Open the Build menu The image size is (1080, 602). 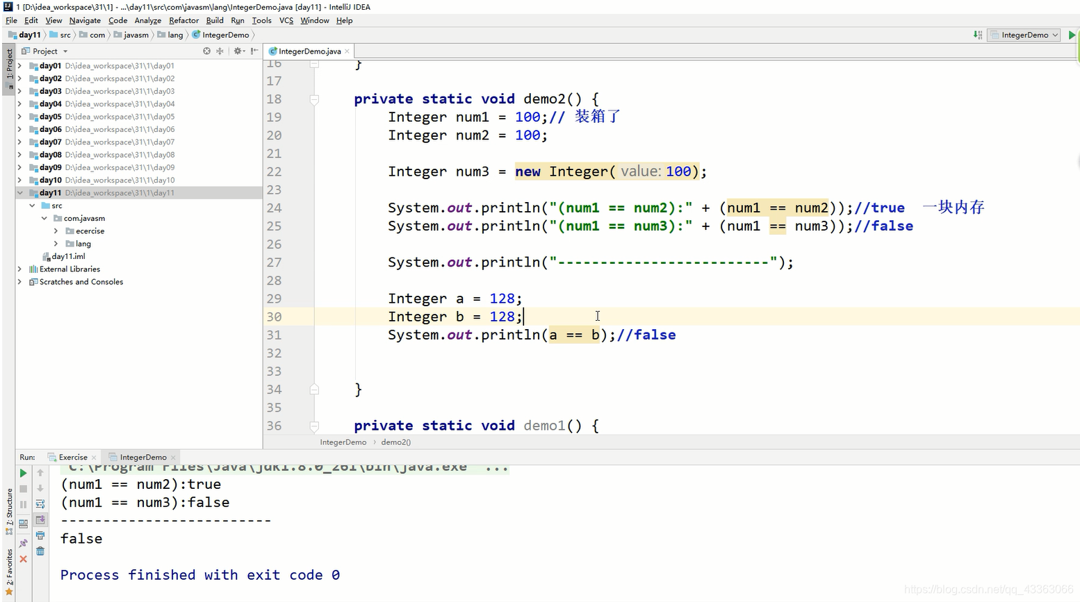215,20
